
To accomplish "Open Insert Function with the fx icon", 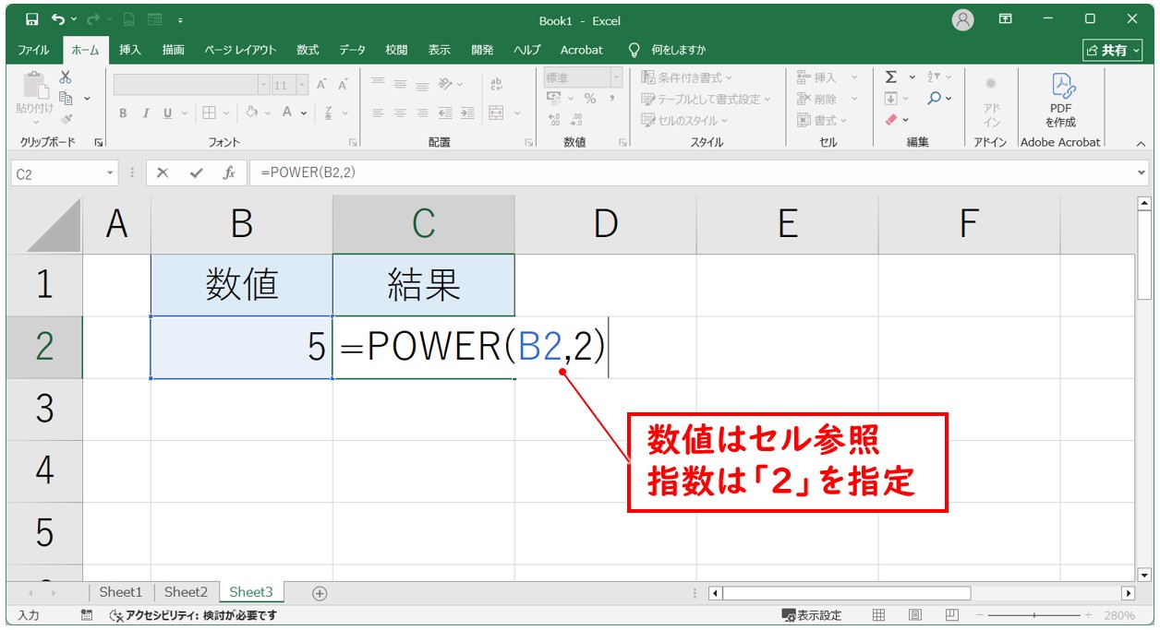I will click(229, 173).
